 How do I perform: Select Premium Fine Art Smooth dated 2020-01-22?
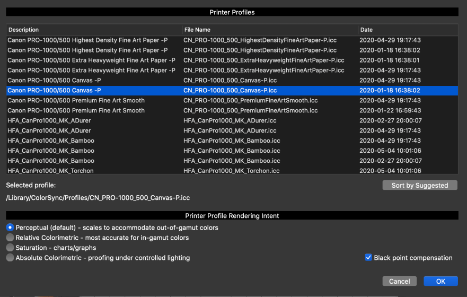(232, 110)
